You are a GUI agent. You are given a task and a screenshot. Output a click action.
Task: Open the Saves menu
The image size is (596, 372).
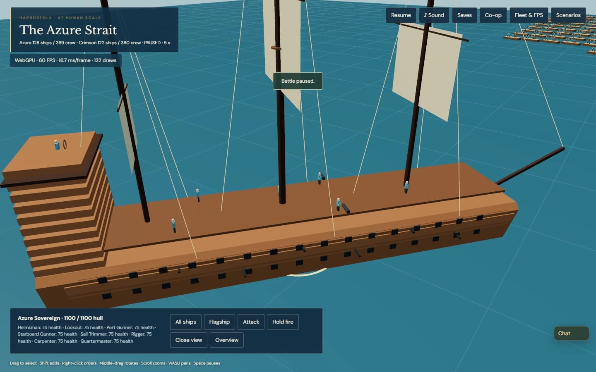[464, 15]
